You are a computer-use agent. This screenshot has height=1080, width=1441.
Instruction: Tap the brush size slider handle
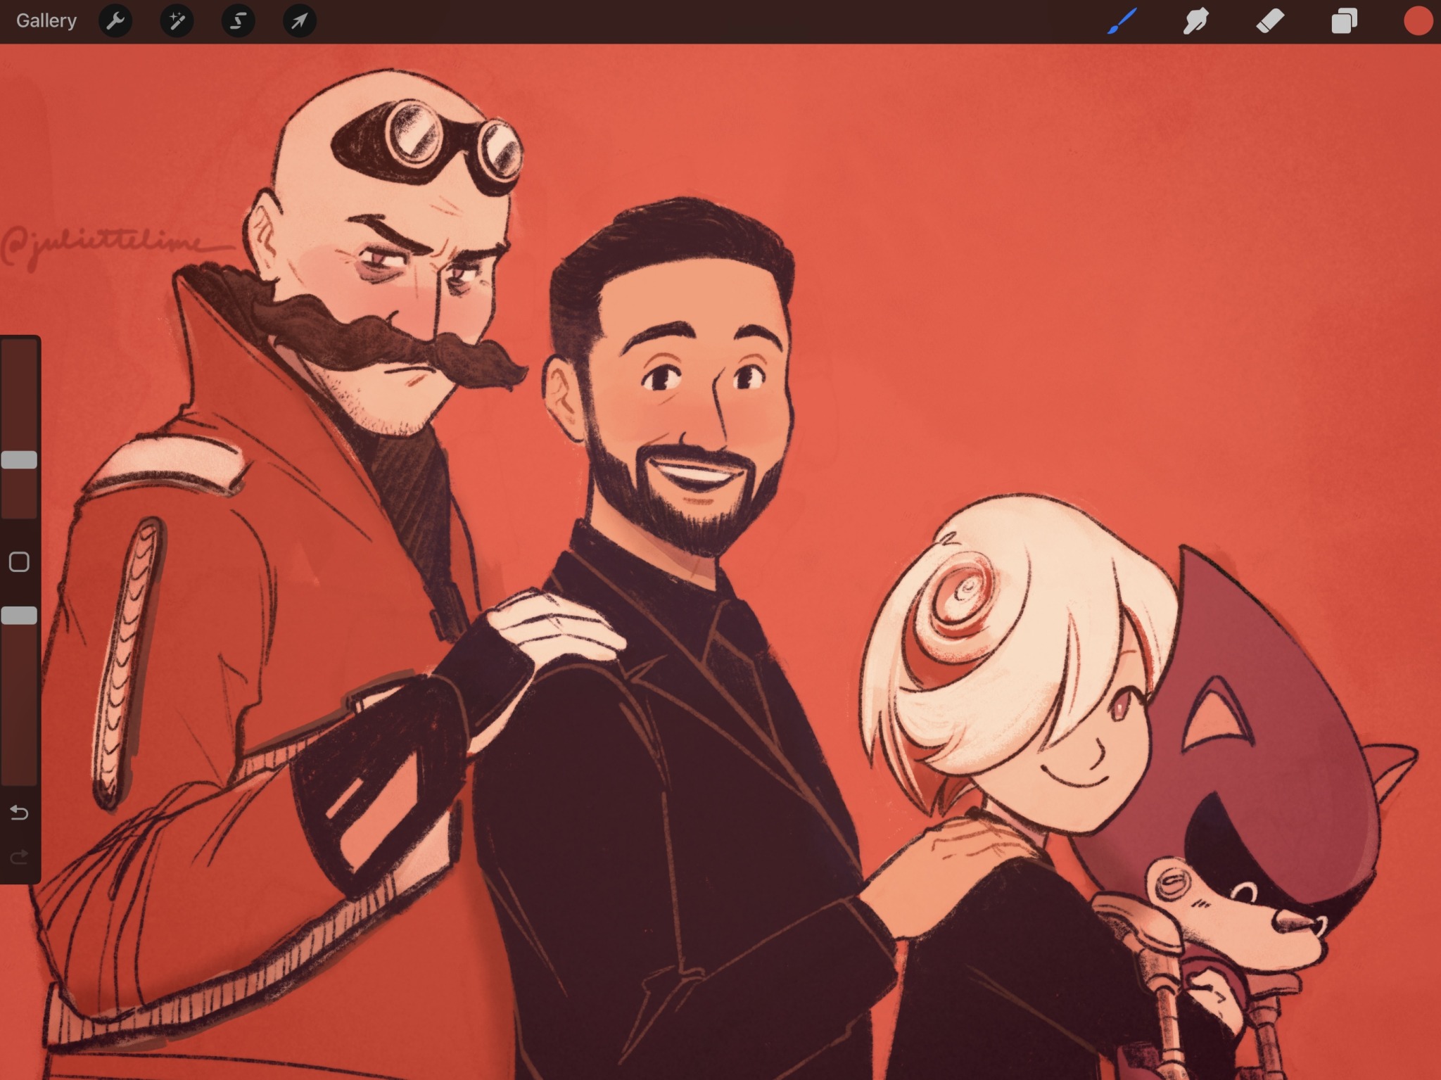(19, 460)
